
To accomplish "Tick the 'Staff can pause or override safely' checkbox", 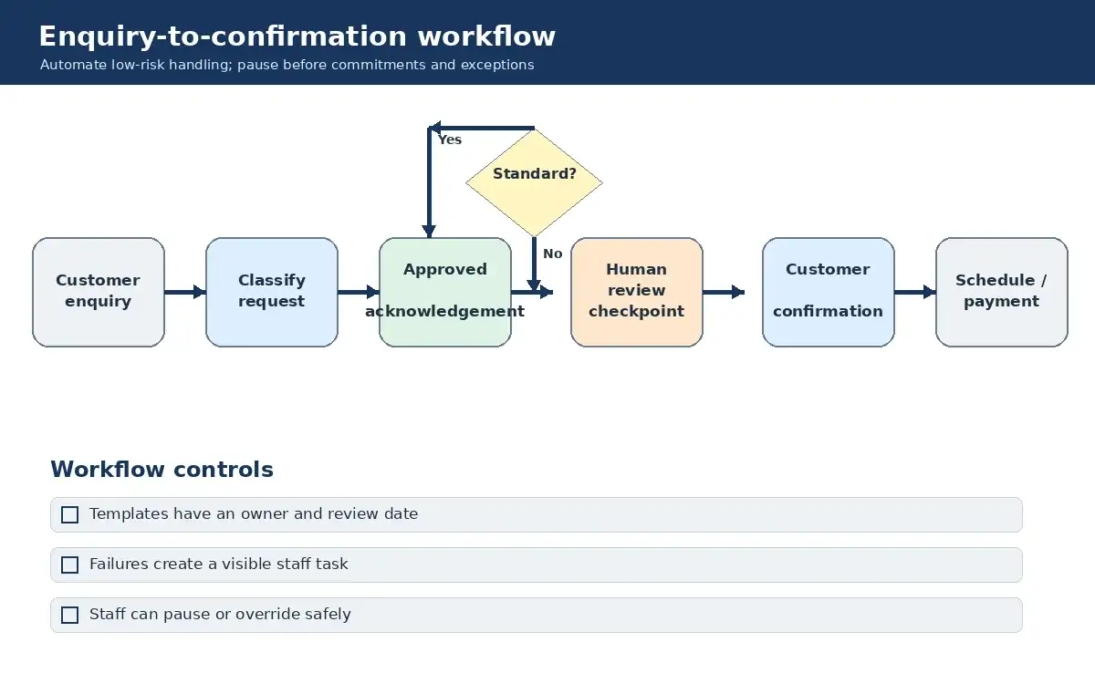I will [x=69, y=615].
